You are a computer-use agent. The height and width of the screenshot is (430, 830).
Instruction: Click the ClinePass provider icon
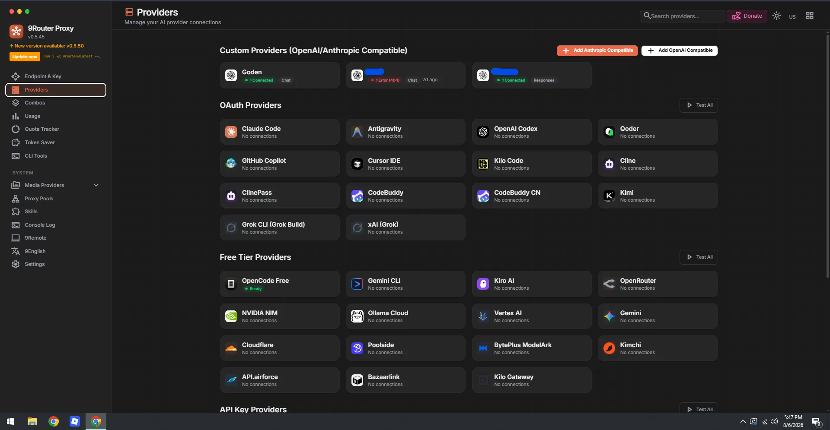231,196
